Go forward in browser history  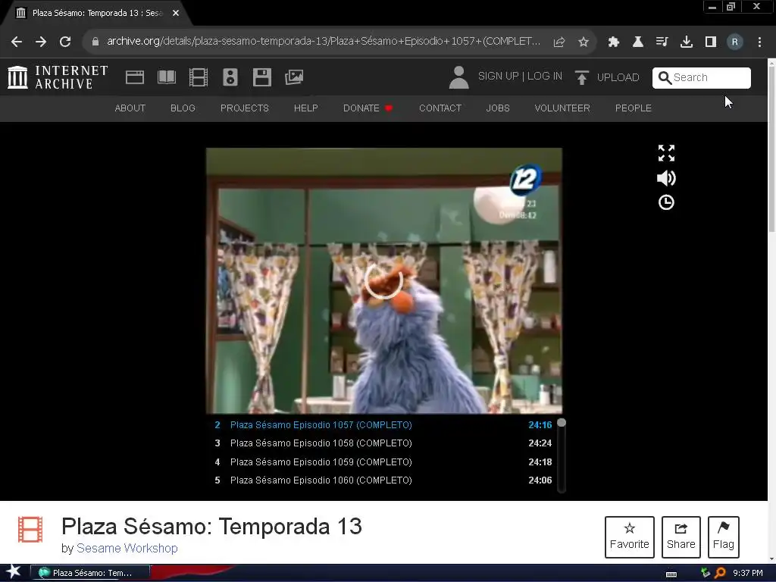[41, 42]
